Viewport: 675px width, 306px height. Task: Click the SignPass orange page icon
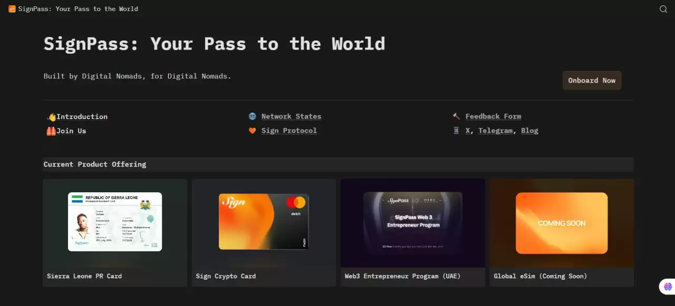pyautogui.click(x=12, y=9)
